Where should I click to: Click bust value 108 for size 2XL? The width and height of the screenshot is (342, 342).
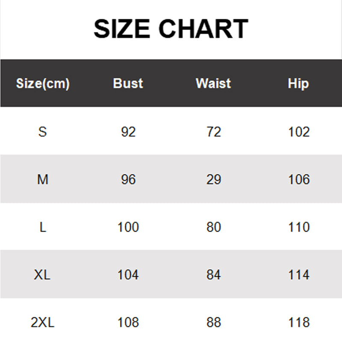pyautogui.click(x=128, y=322)
